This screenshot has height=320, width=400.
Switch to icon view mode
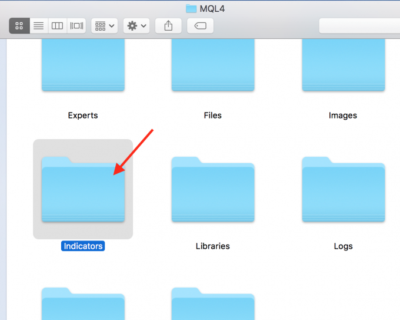[x=19, y=26]
